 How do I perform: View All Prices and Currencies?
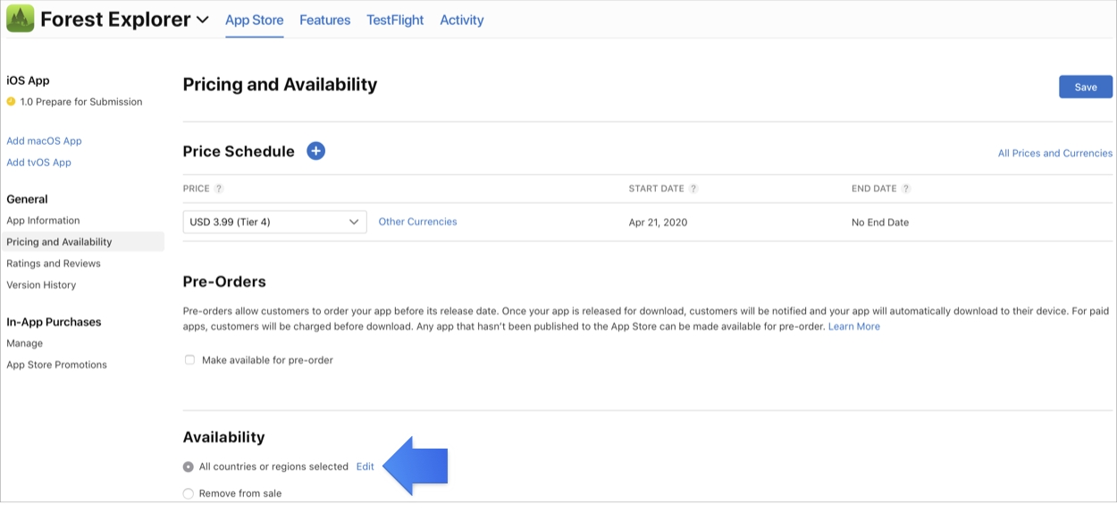point(1054,153)
